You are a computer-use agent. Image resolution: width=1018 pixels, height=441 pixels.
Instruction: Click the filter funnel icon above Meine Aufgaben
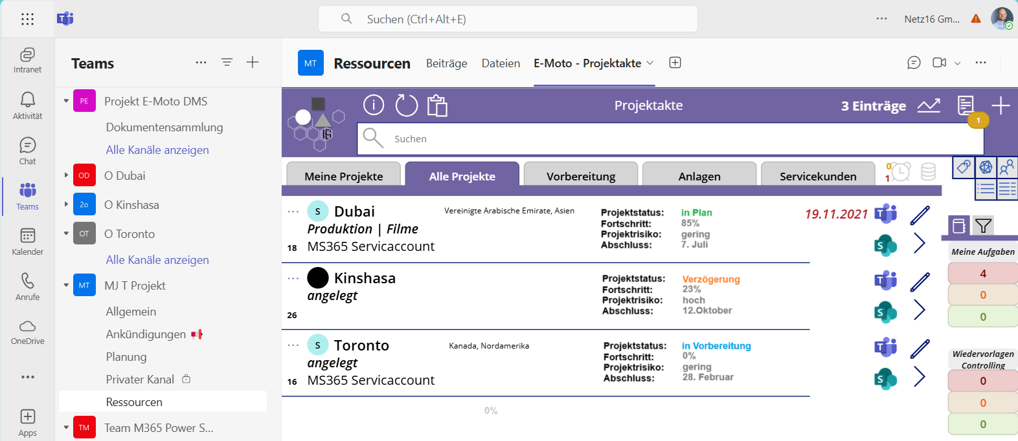click(x=983, y=226)
